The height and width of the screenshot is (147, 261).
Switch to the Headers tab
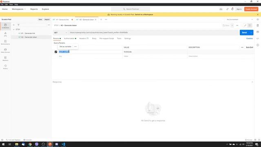click(84, 38)
